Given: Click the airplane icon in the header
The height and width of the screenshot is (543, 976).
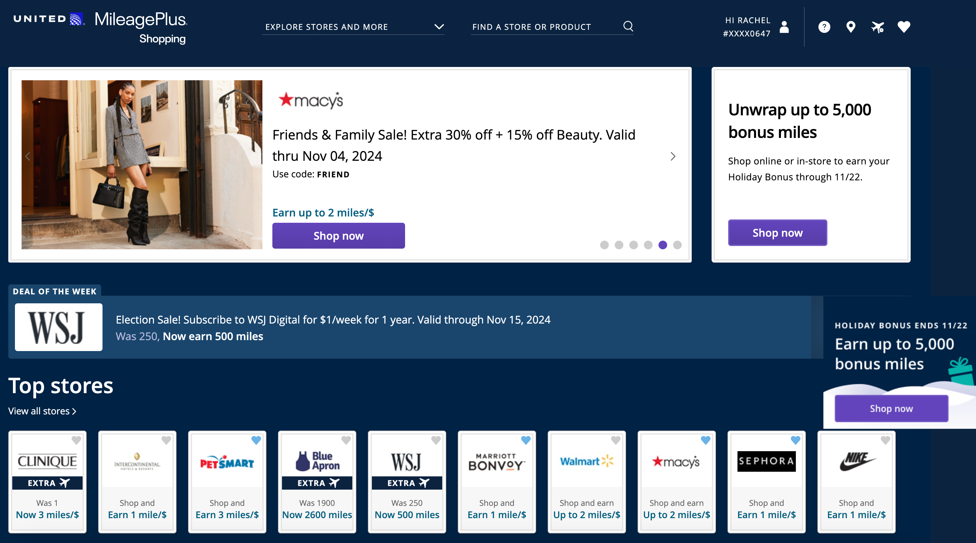Looking at the screenshot, I should coord(877,27).
